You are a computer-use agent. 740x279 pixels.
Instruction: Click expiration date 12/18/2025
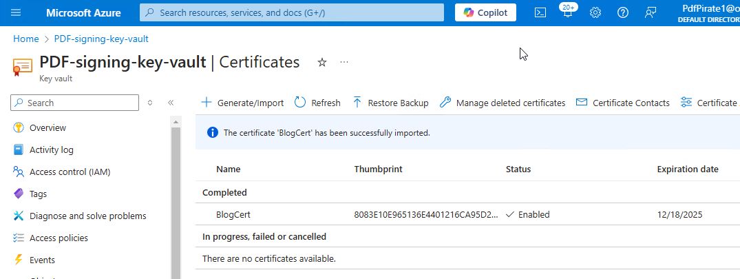[x=679, y=215]
